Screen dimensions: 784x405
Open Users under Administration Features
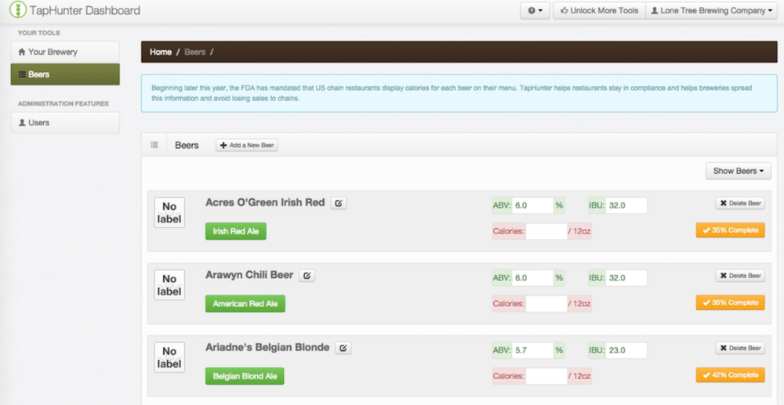pyautogui.click(x=65, y=122)
